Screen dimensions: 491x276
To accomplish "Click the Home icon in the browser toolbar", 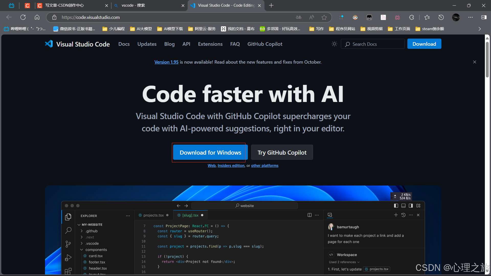I will [37, 17].
